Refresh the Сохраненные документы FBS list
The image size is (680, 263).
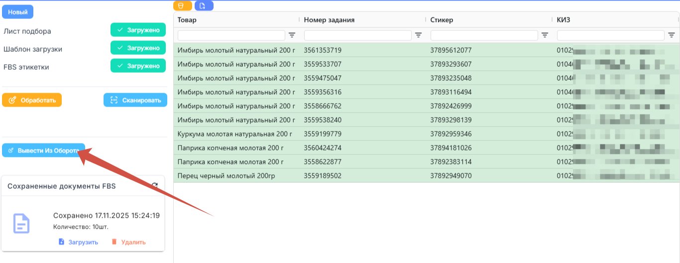pyautogui.click(x=155, y=186)
